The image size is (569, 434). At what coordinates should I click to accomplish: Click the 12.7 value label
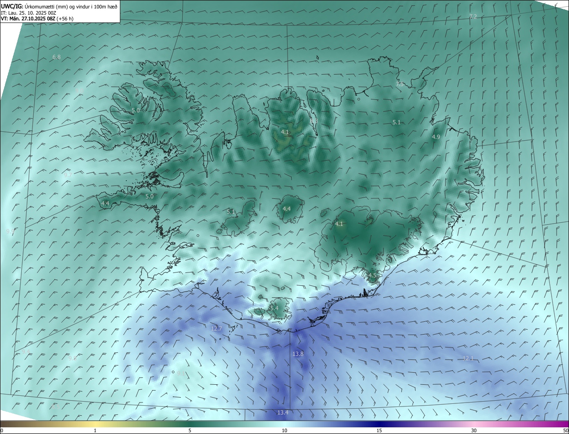click(x=216, y=328)
